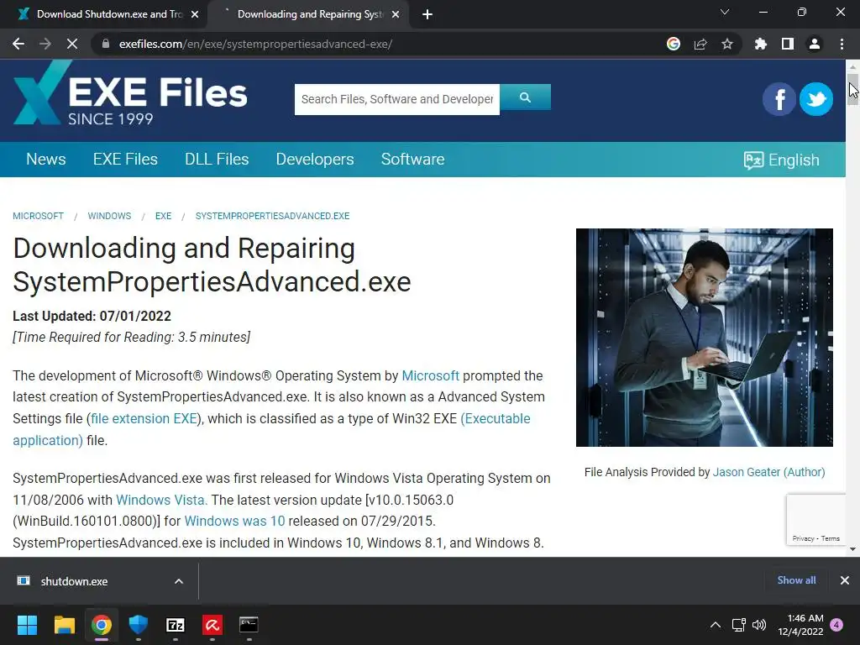860x645 pixels.
Task: Click the page vertical scrollbar thumb
Action: click(x=853, y=89)
